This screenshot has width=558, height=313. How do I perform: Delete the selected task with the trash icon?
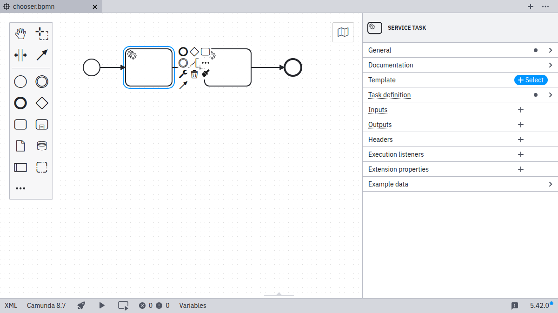tap(194, 74)
